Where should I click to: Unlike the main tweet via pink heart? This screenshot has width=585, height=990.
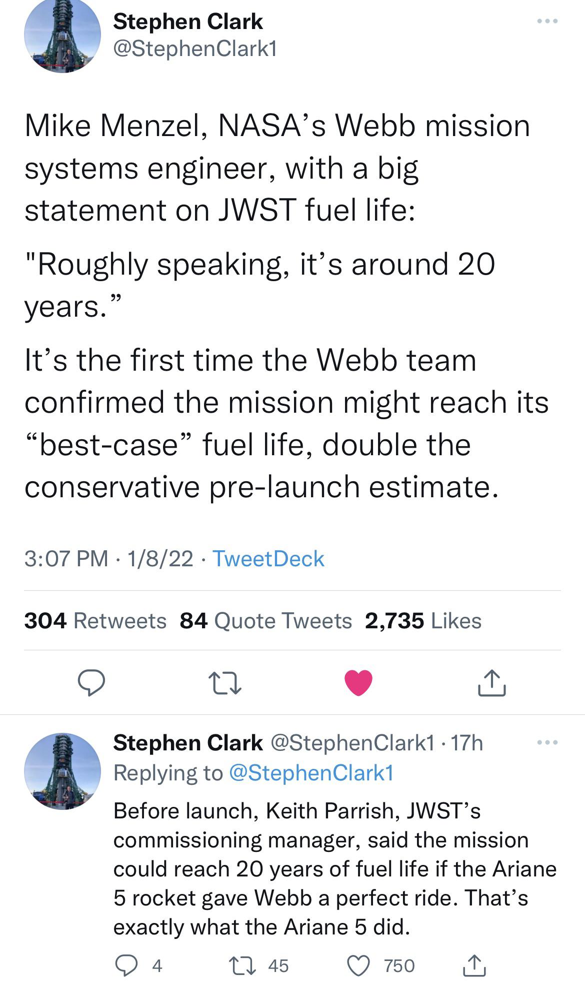tap(358, 683)
